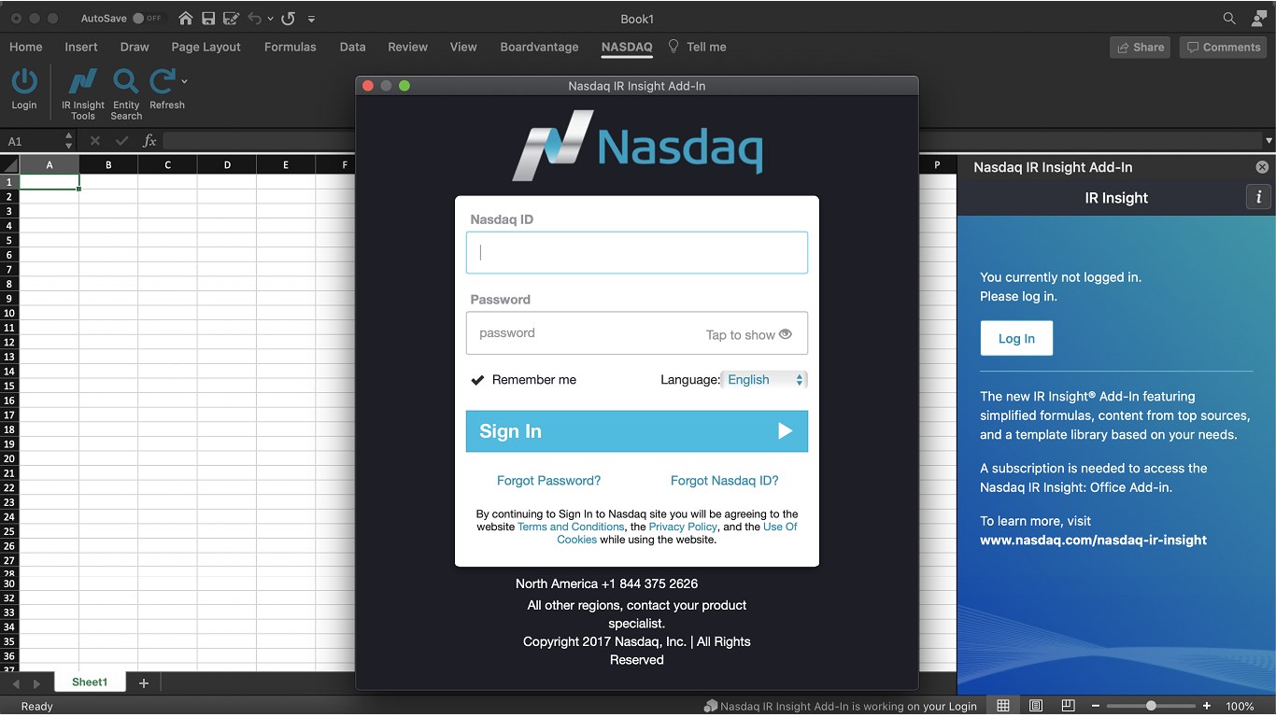Viewport: 1276px width, 717px height.
Task: Click the search magnifier in title bar
Action: tap(1229, 19)
